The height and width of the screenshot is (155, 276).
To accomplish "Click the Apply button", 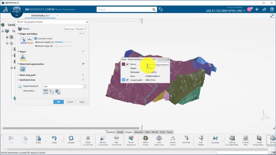I will [x=82, y=102].
